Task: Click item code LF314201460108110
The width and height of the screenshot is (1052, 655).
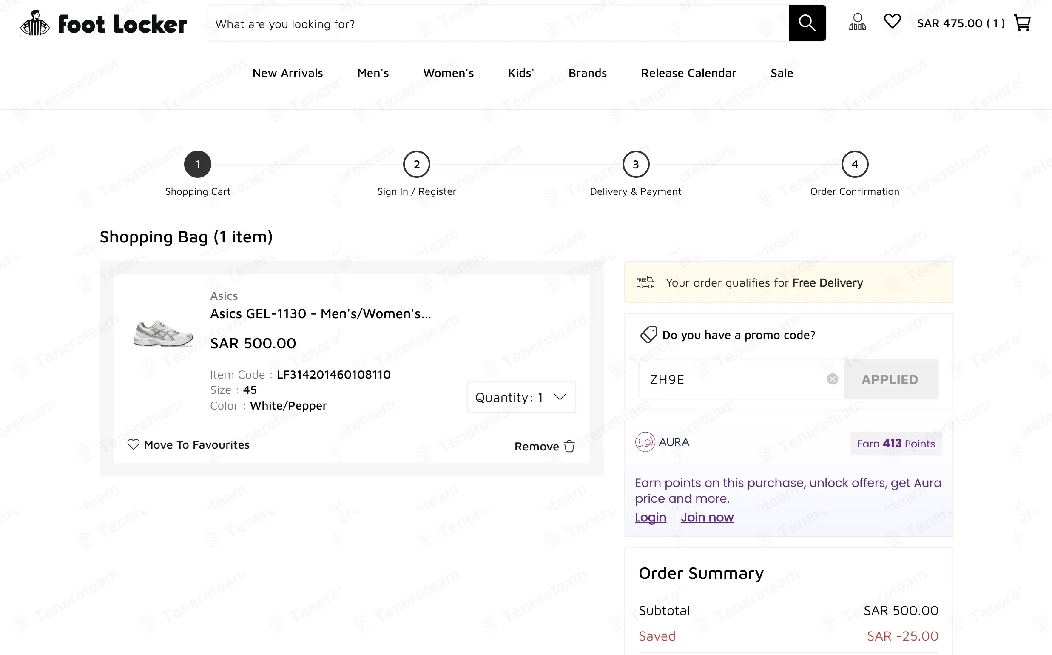Action: [333, 374]
